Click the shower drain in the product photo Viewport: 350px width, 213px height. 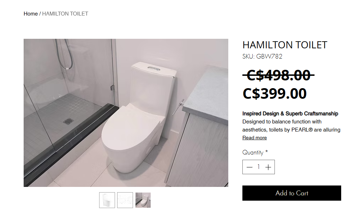tap(68, 121)
